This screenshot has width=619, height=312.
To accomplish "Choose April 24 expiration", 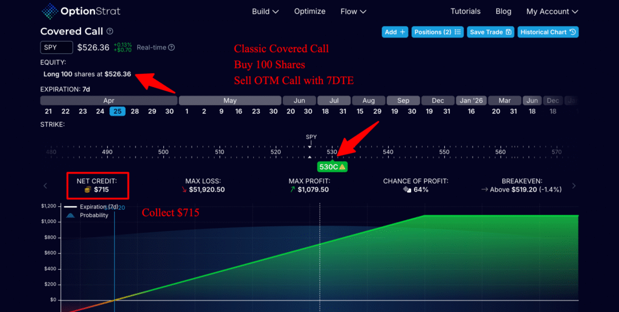I will [x=100, y=111].
